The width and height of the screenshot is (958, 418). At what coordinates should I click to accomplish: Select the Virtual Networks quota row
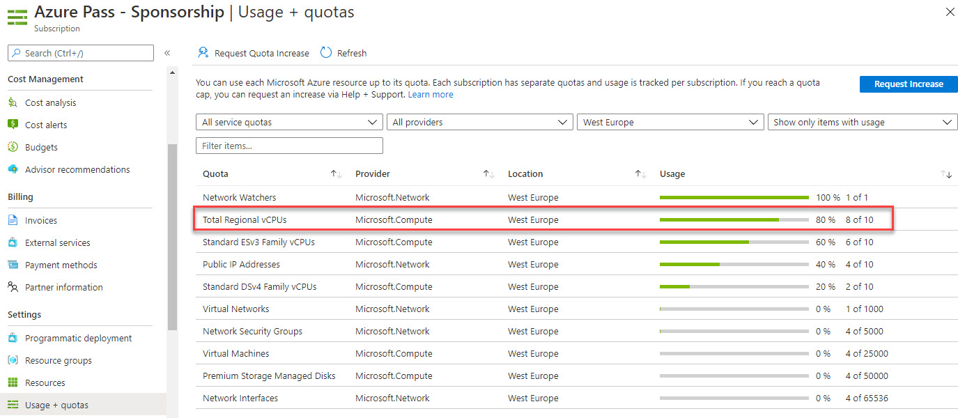click(x=576, y=309)
